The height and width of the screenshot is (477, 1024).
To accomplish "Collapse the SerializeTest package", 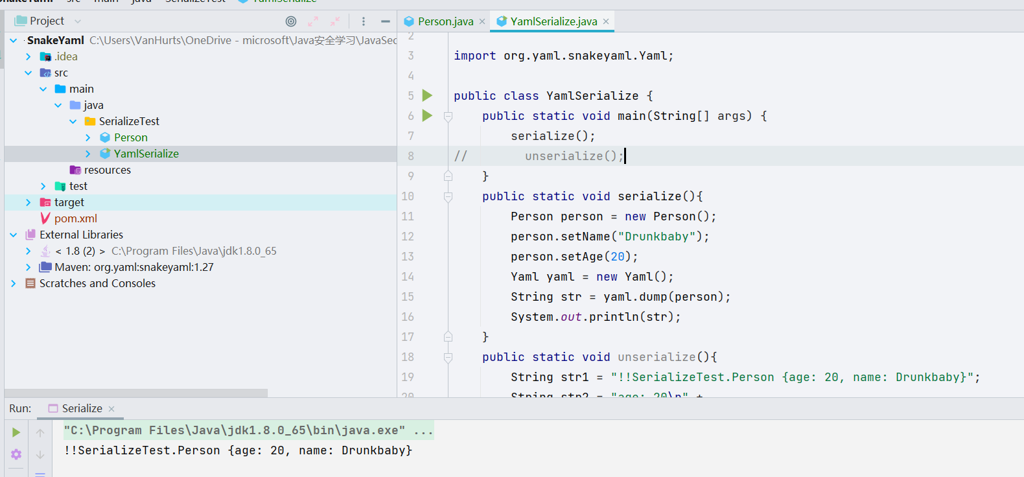I will coord(73,121).
